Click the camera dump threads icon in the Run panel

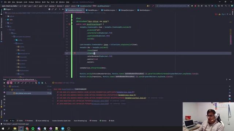point(4,99)
